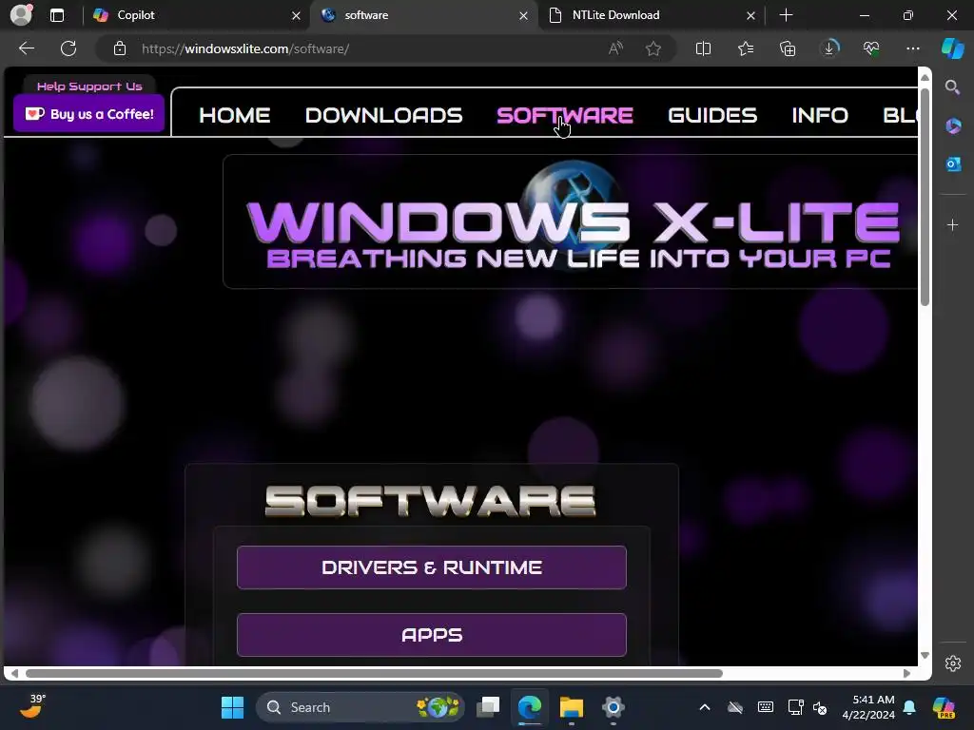Open Copilot preview in taskbar

(944, 707)
